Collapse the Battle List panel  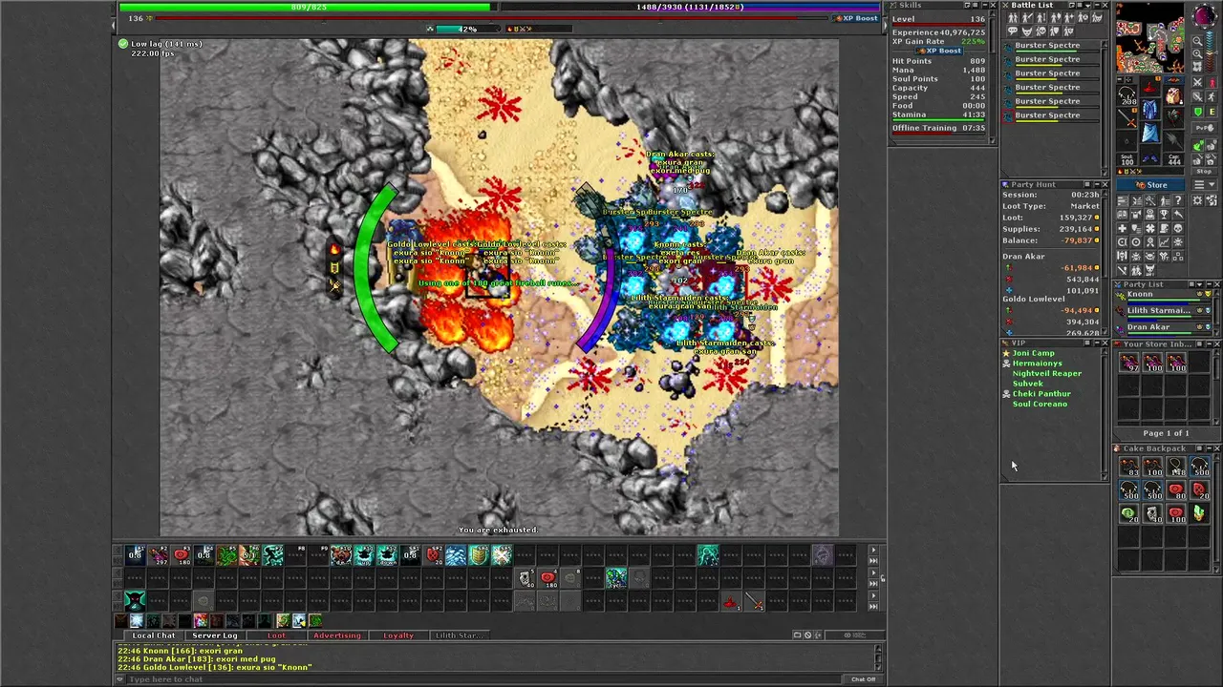click(1097, 5)
